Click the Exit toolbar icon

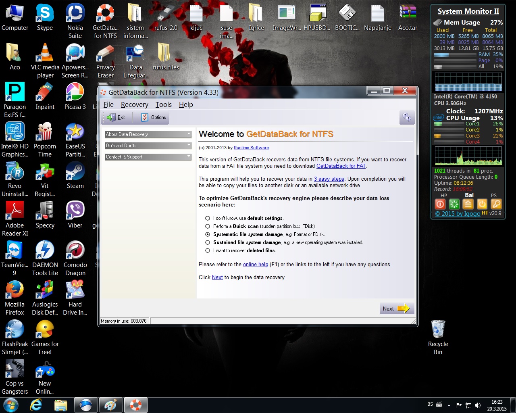[x=116, y=117]
